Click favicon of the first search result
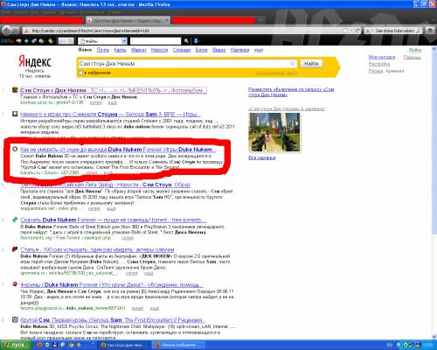This screenshot has width=437, height=350. coord(15,90)
